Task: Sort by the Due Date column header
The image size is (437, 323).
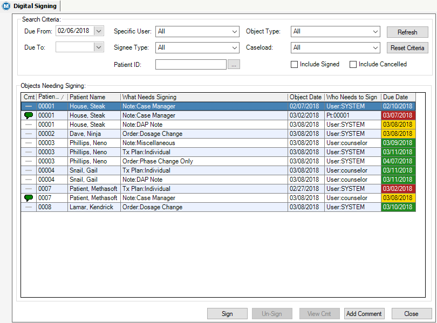Action: coord(398,97)
